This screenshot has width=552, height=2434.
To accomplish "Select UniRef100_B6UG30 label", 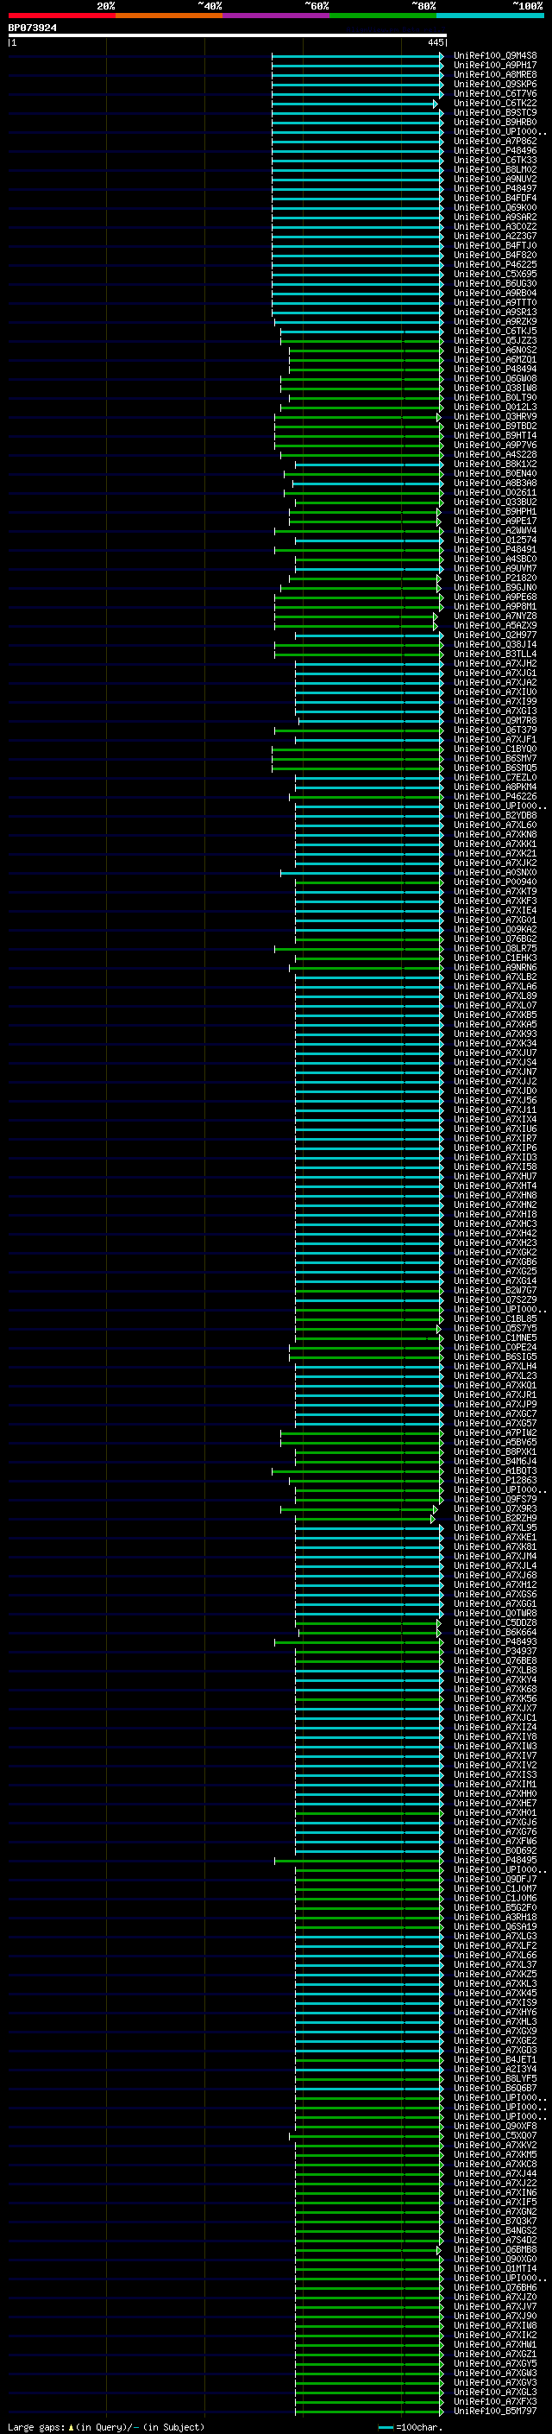I will pyautogui.click(x=495, y=283).
